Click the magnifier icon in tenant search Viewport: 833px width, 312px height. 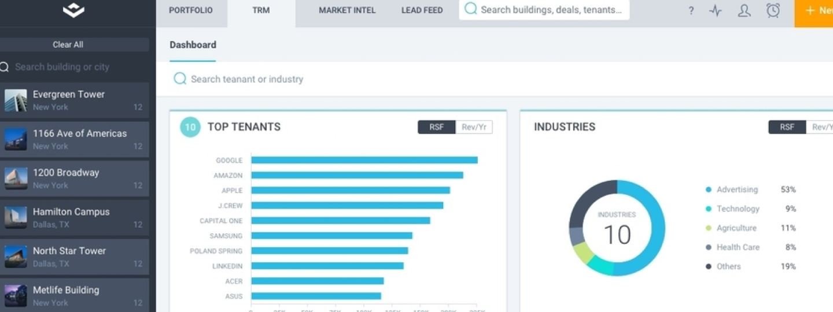(x=180, y=79)
